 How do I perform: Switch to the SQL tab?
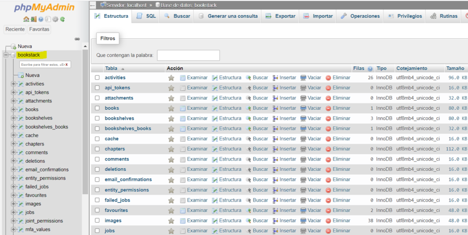[x=146, y=16]
